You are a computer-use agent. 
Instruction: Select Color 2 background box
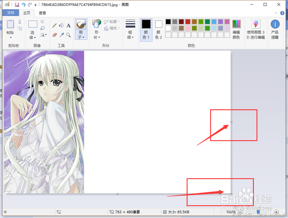[x=158, y=30]
